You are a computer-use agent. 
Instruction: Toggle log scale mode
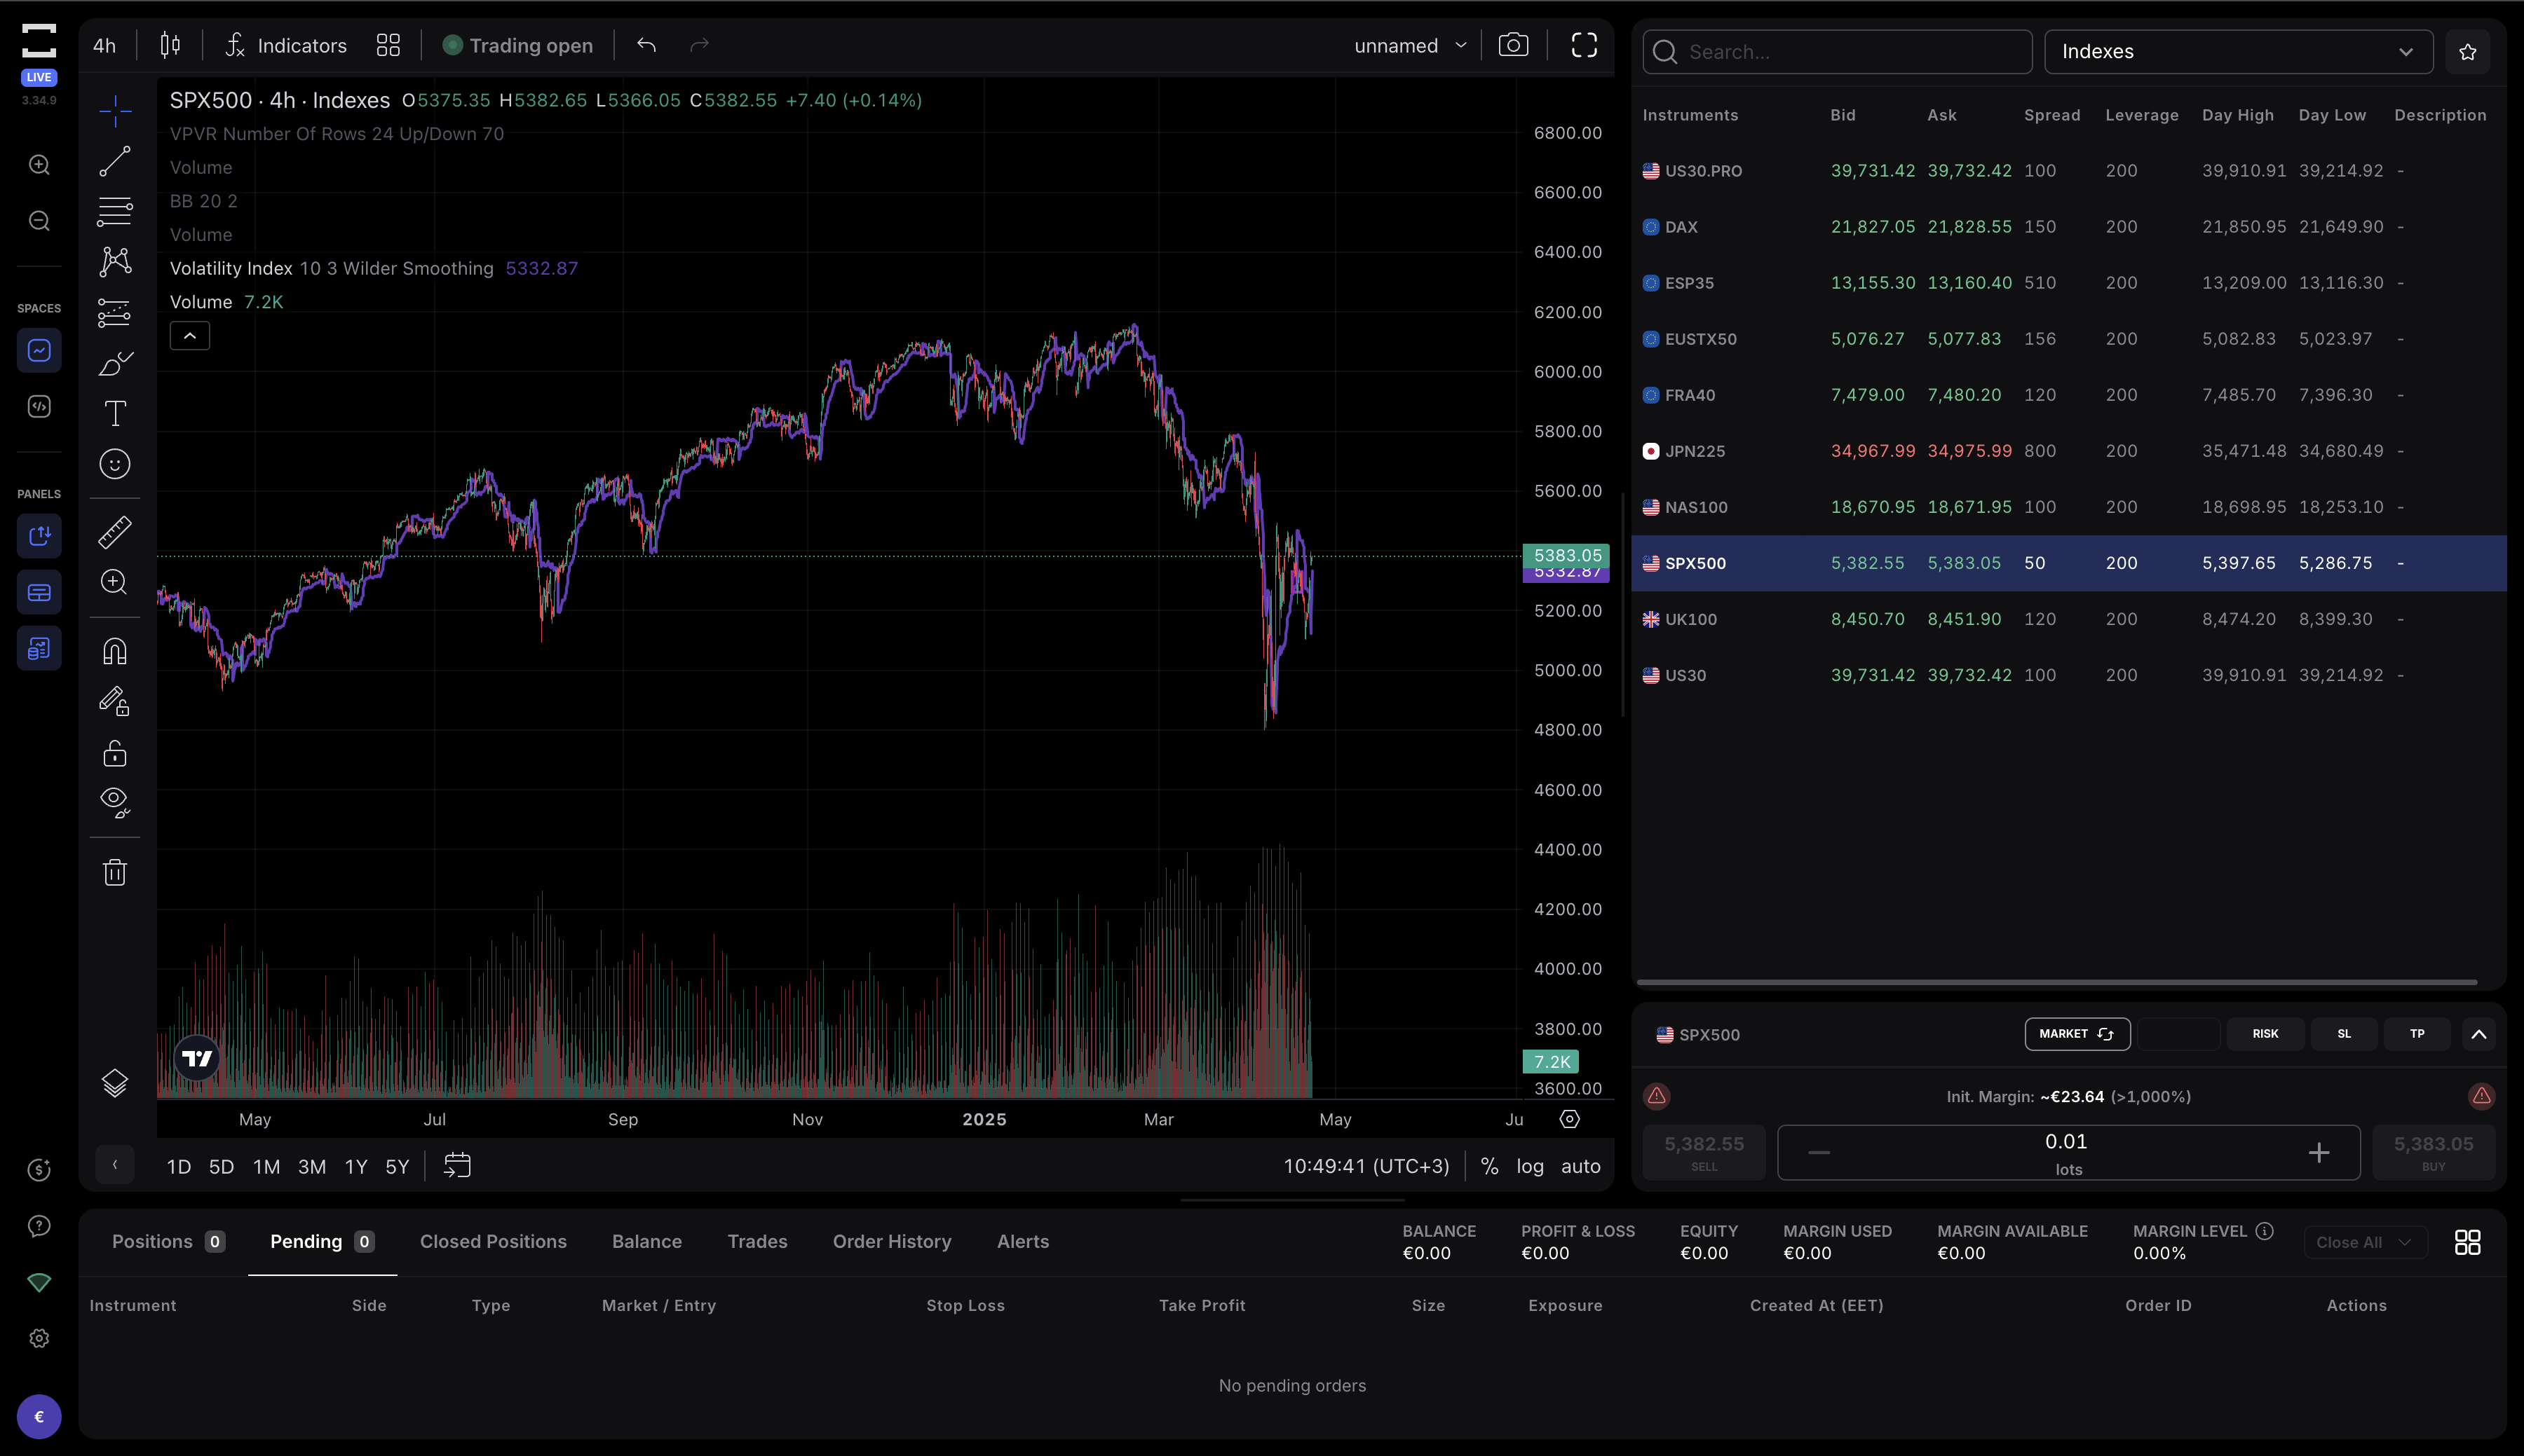click(1530, 1167)
